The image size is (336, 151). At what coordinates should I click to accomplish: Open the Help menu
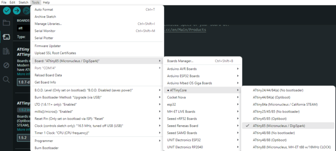46,3
